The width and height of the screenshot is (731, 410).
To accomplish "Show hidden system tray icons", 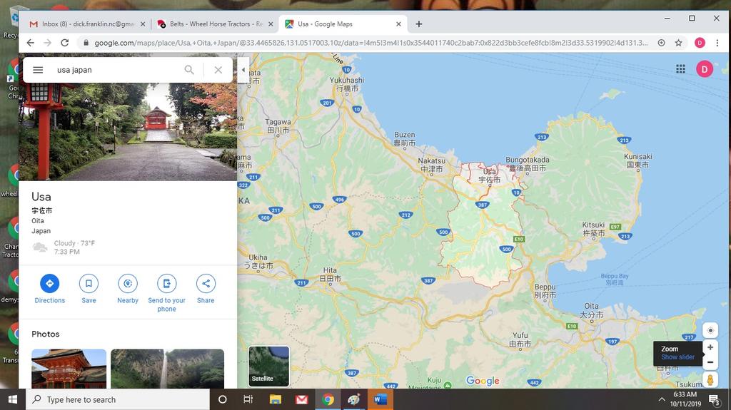I will coord(662,399).
